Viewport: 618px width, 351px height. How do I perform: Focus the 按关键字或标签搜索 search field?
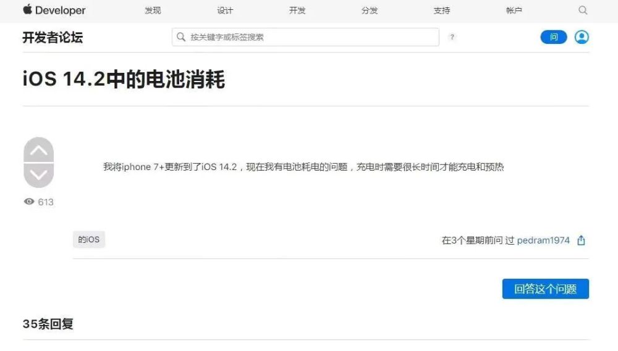(x=305, y=37)
